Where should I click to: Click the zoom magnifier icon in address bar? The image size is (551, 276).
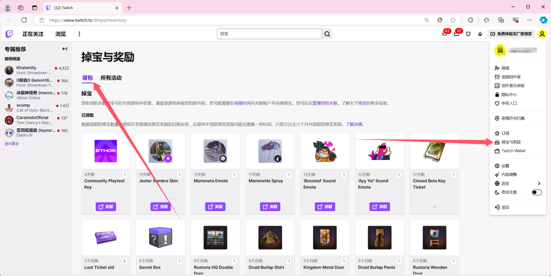(x=427, y=20)
